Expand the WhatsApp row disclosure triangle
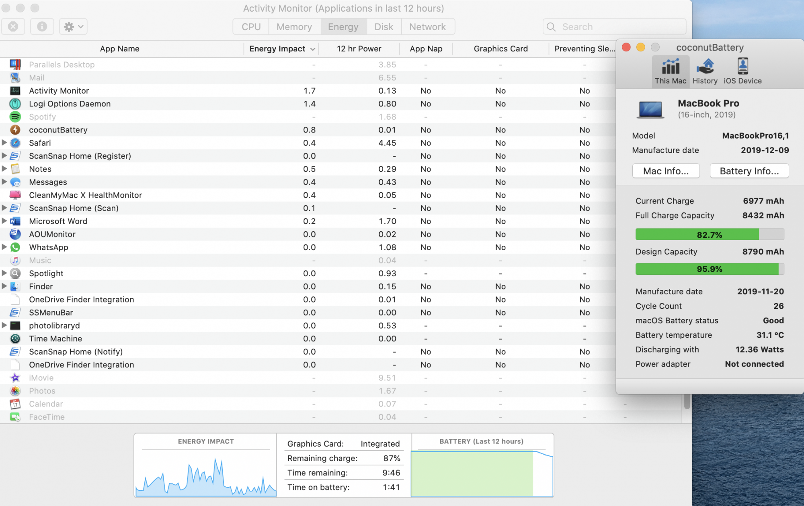 coord(4,247)
